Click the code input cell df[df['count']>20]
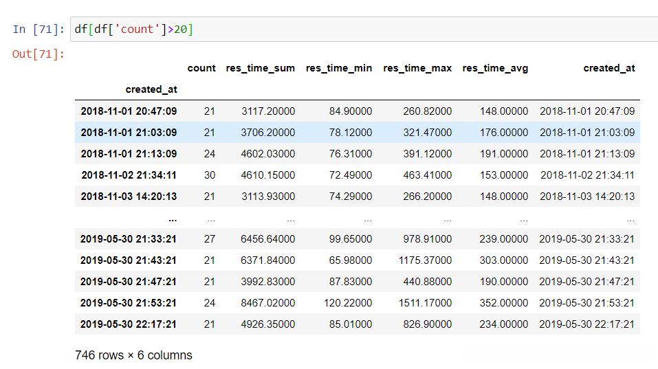Viewport: 658px width, 369px height. pos(364,30)
